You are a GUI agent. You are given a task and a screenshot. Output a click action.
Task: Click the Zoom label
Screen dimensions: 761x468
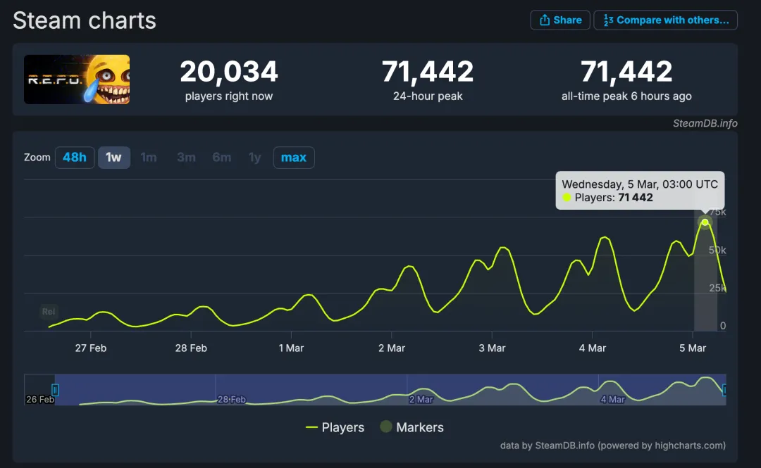click(x=37, y=157)
